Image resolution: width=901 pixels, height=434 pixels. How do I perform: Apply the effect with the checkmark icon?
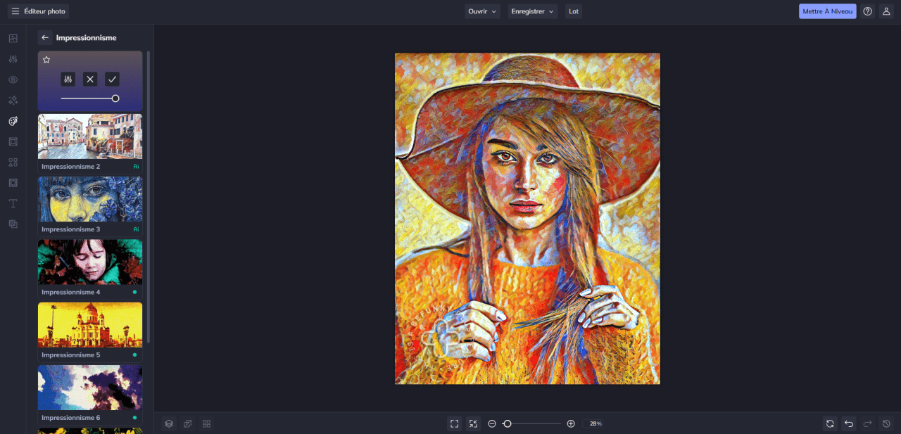112,79
